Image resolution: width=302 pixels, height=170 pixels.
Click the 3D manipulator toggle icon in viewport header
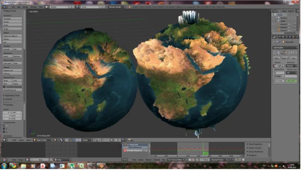pyautogui.click(x=70, y=140)
